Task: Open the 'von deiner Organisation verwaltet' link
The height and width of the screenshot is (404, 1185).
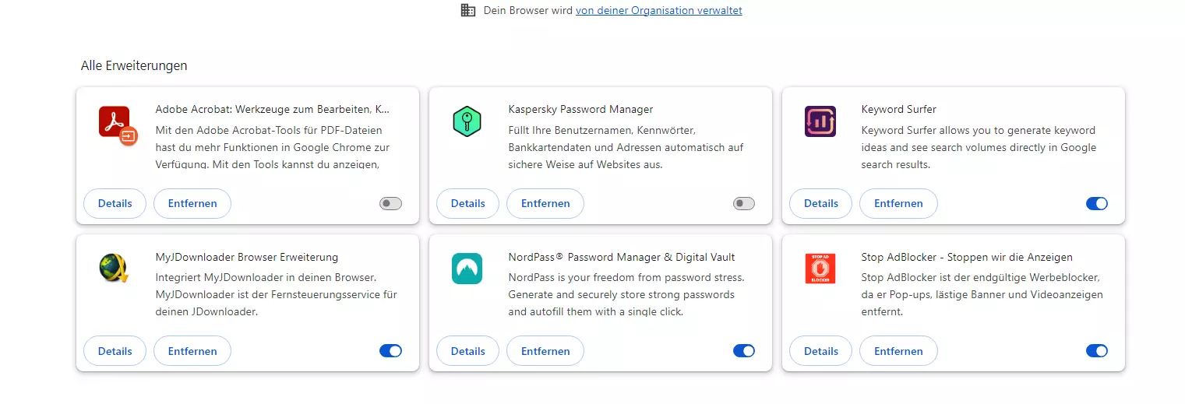Action: (x=659, y=10)
